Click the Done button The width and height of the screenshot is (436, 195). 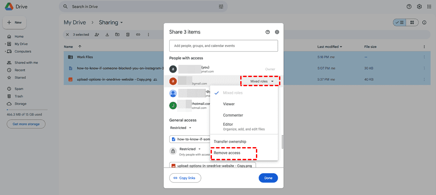(x=268, y=178)
